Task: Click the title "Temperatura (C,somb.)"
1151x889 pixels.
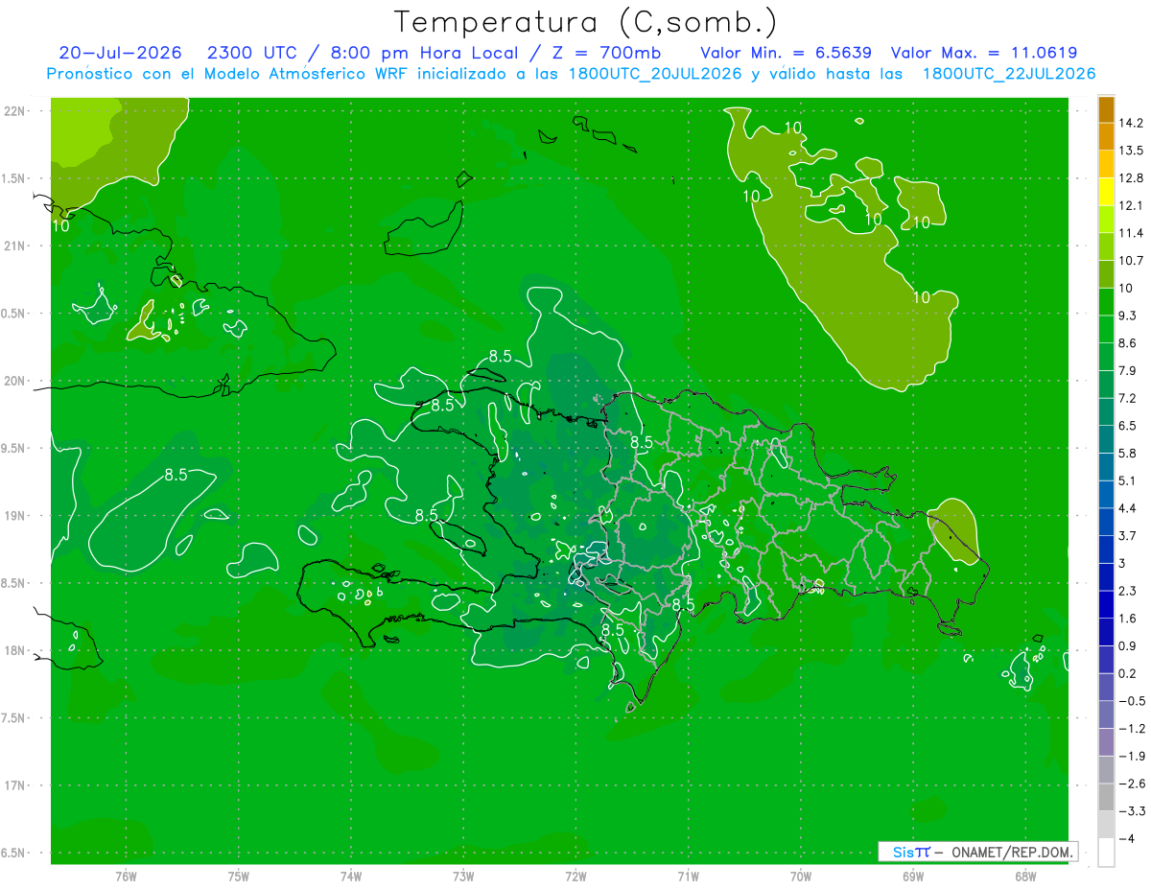Action: click(585, 21)
